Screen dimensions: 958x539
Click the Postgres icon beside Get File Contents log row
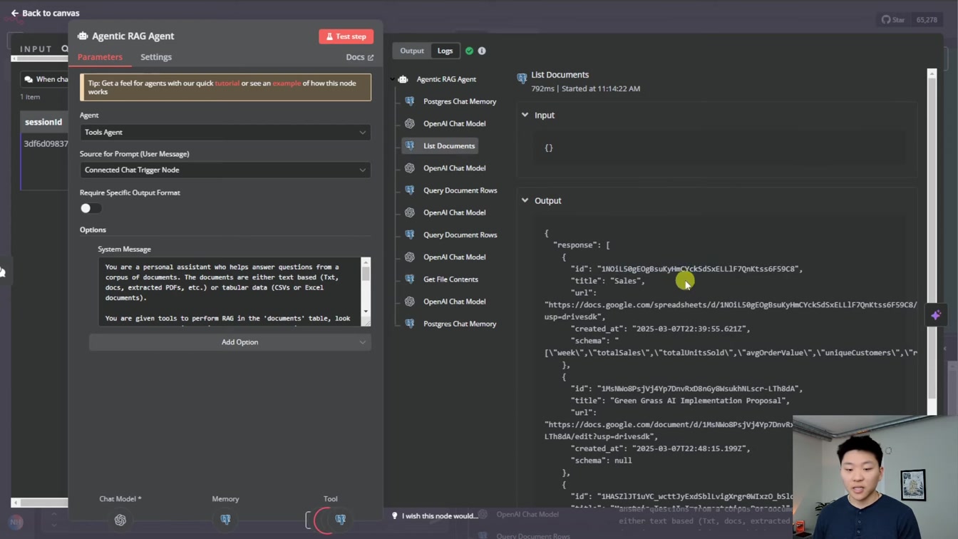pos(410,279)
